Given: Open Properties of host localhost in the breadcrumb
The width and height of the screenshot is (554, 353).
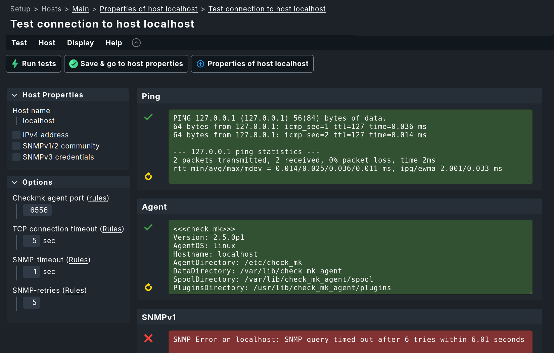Looking at the screenshot, I should [x=148, y=9].
